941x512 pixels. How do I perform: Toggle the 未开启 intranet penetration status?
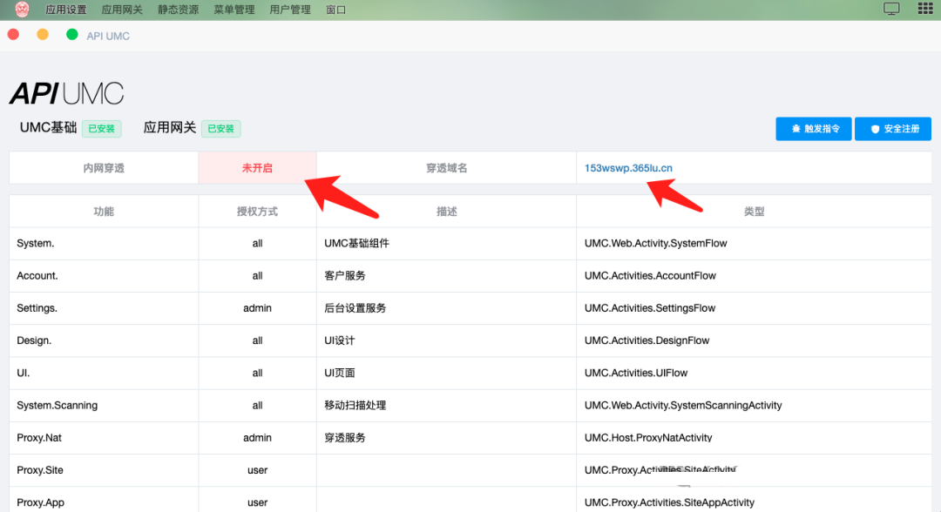pyautogui.click(x=257, y=168)
